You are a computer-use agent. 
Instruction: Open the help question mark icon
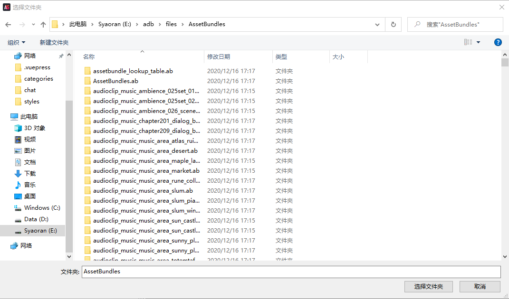[498, 42]
